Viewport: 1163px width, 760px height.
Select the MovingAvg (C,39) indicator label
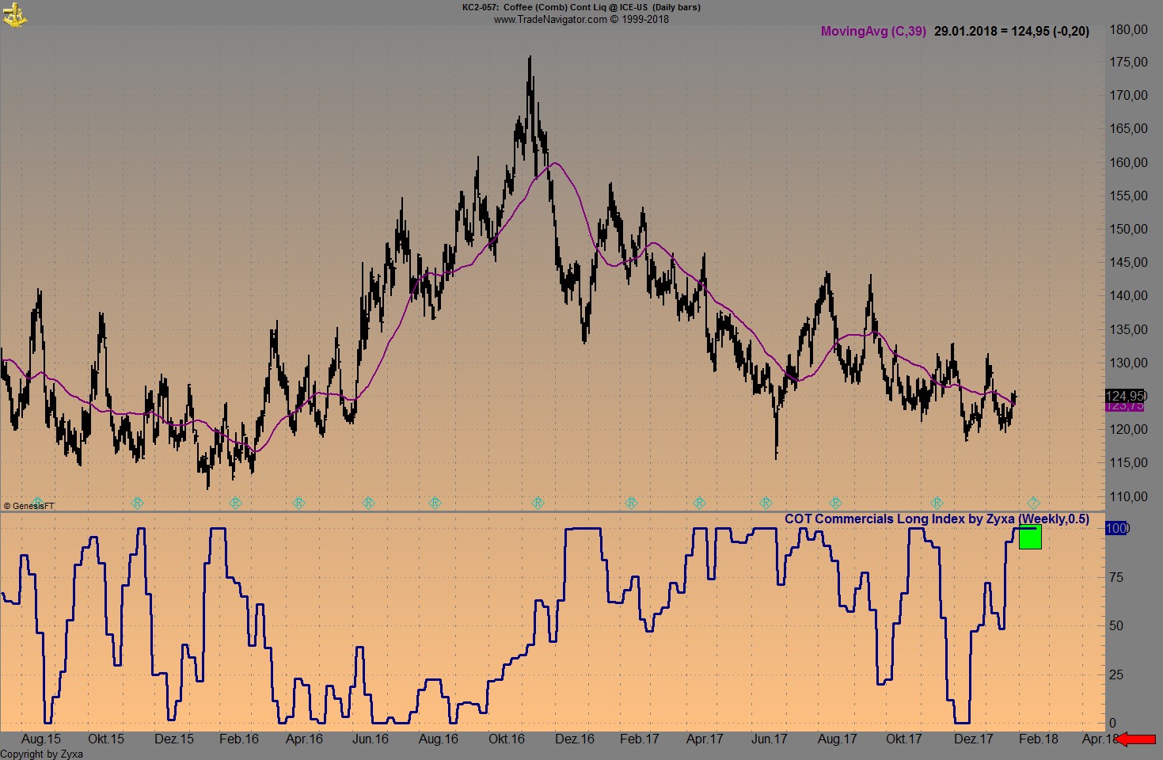(873, 32)
